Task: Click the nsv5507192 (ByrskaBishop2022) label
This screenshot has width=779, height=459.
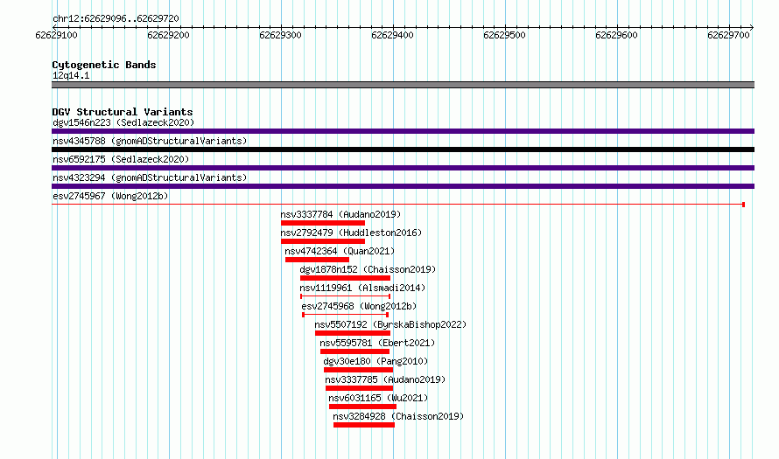Action: [390, 324]
